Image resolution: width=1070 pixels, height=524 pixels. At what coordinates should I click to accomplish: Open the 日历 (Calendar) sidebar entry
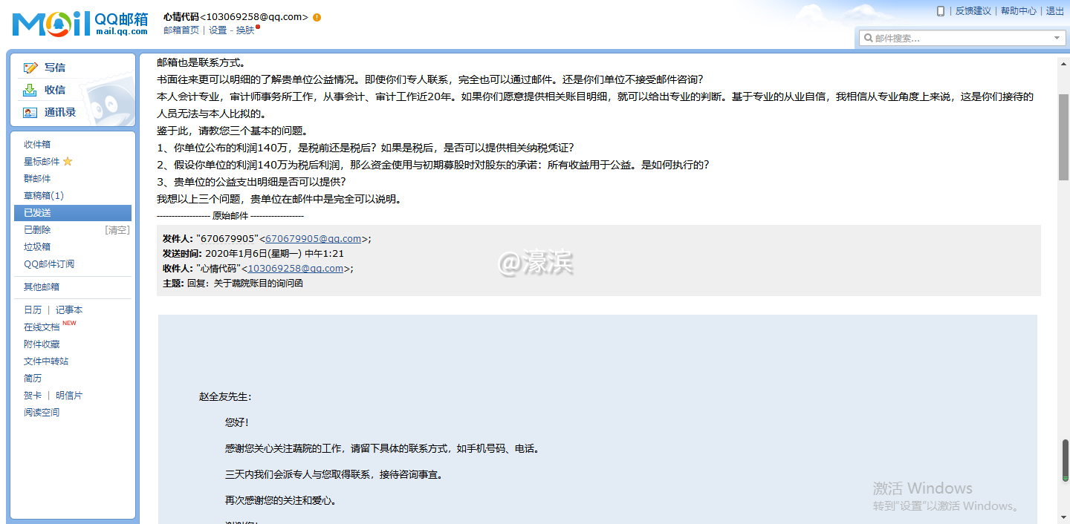pyautogui.click(x=33, y=310)
